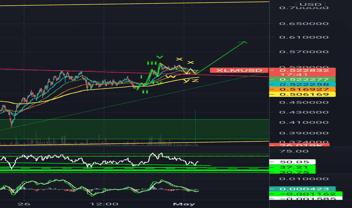The height and width of the screenshot is (208, 352).
Task: Select the green support zone rectangle
Action: tap(134, 129)
